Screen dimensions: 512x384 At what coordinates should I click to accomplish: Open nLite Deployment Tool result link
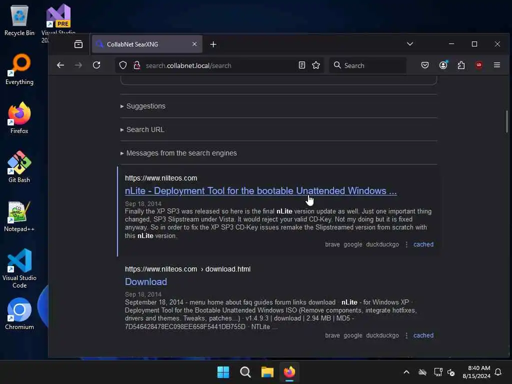click(260, 190)
